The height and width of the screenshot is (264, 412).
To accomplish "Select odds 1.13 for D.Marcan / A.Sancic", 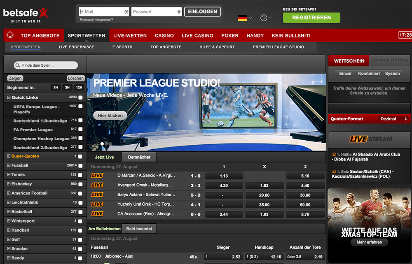I will click(224, 176).
